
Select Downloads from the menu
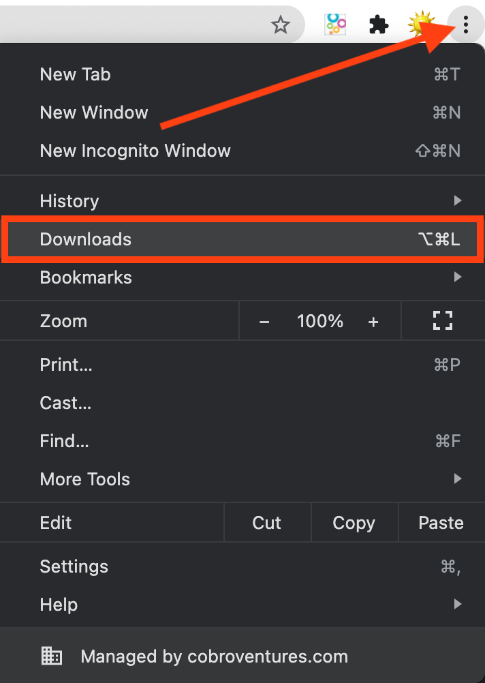242,239
